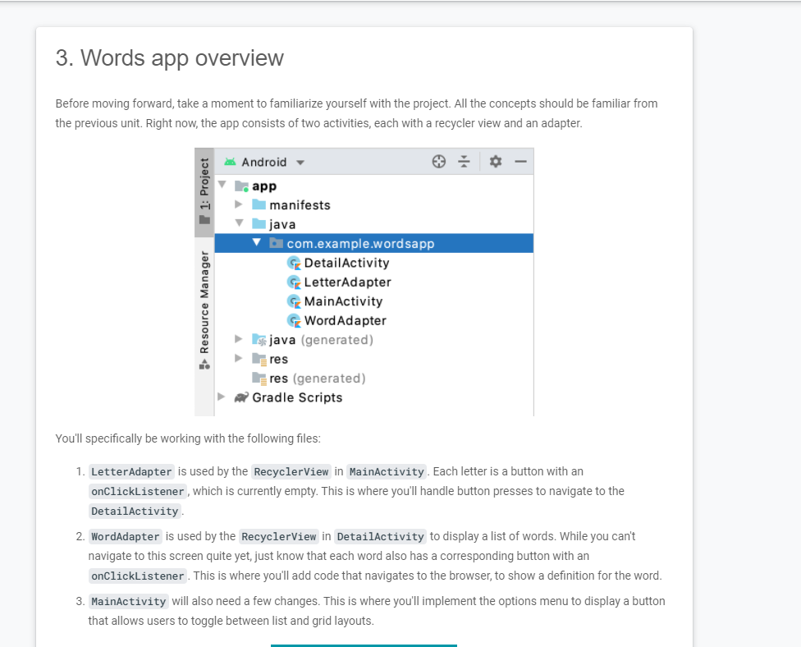The height and width of the screenshot is (647, 801).
Task: Expand the Gradle Scripts node
Action: (220, 397)
